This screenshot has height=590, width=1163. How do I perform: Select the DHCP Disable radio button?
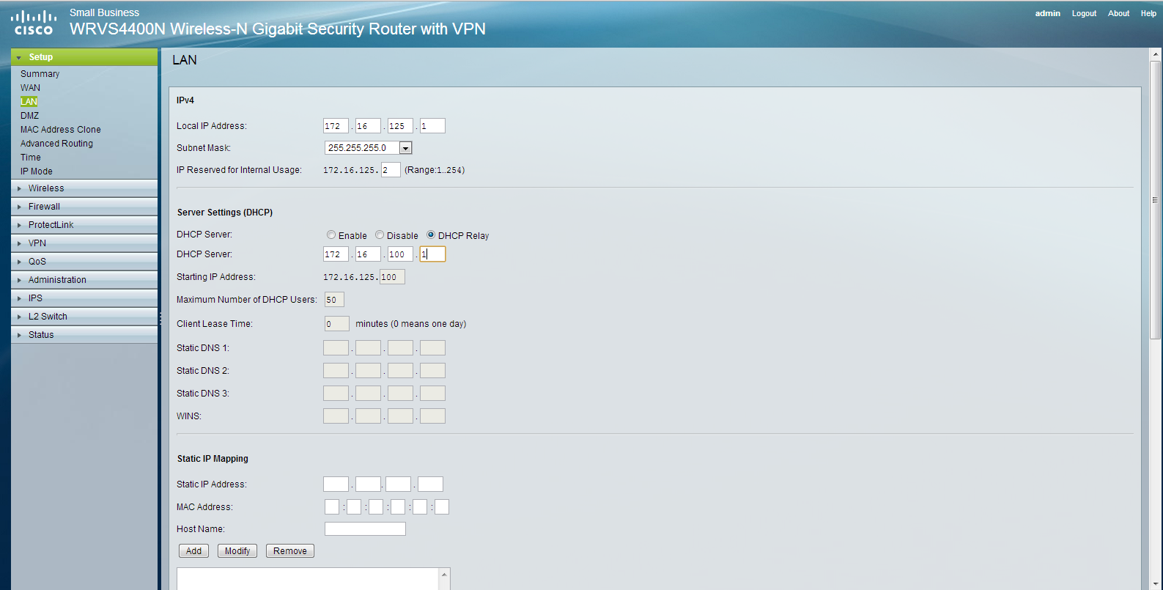point(380,235)
